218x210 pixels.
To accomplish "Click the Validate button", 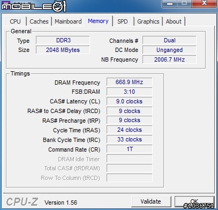I will 151,201.
